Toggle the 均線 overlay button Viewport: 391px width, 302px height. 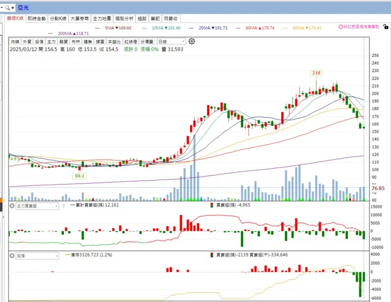point(15,41)
